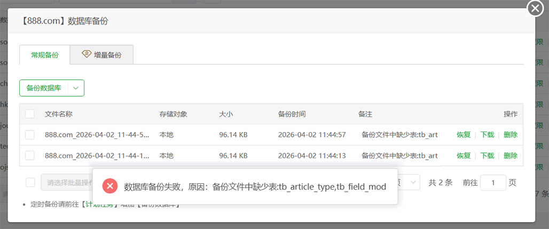Viewport: 549px width, 229px height.
Task: Switch to the 增量备份 tab
Action: tap(101, 55)
